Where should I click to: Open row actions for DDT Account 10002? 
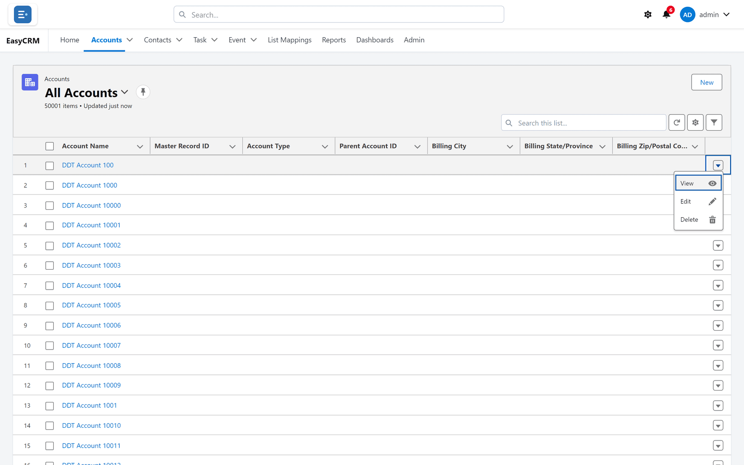coord(718,246)
